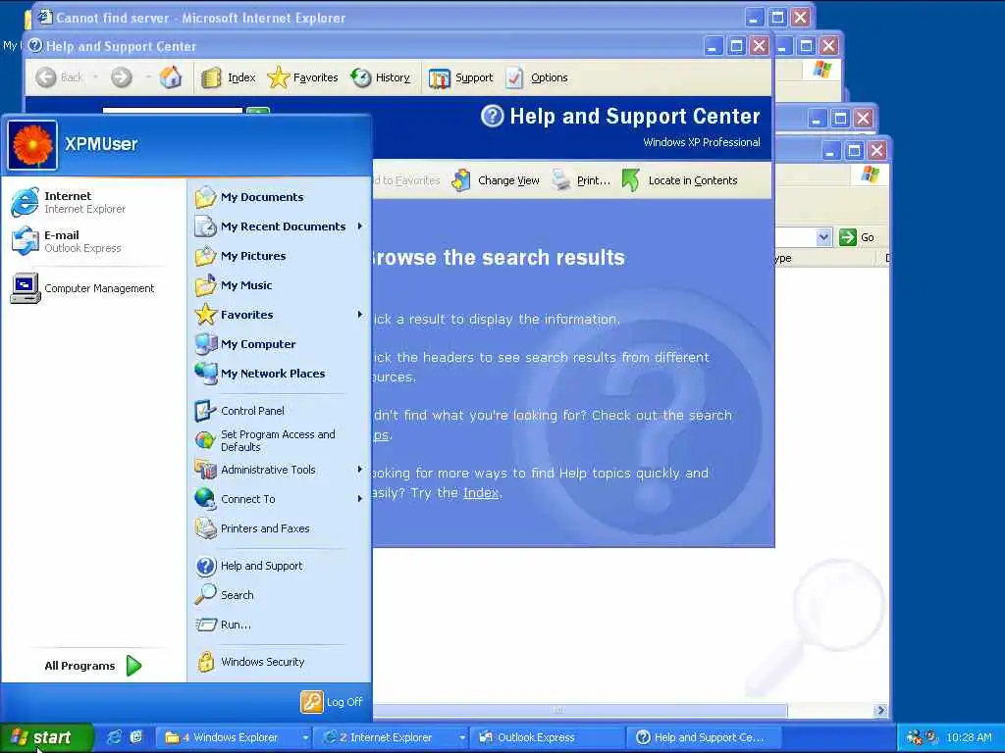Click the Log Off button

[x=332, y=702]
